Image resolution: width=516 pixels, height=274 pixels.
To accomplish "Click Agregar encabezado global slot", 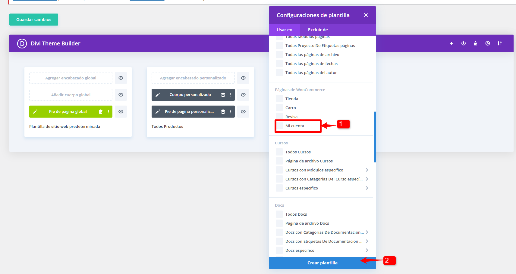I will (x=71, y=78).
